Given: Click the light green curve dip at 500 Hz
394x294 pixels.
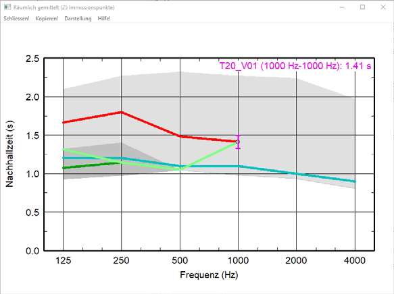Looking at the screenshot, I should (x=180, y=169).
